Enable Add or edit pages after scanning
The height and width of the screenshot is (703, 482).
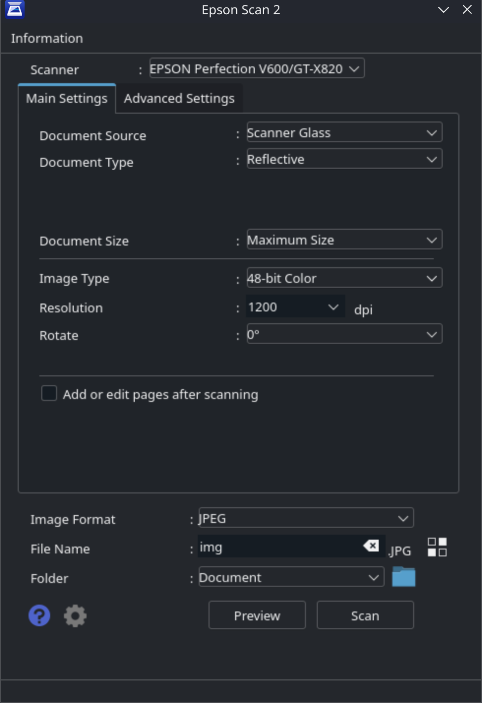(49, 394)
